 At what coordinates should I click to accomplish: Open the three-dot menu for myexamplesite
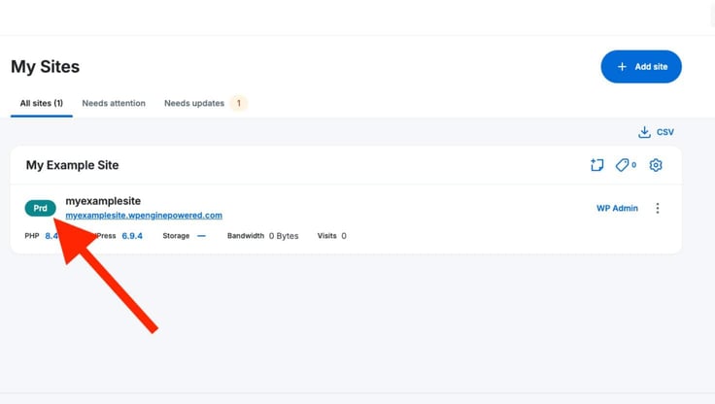tap(658, 209)
